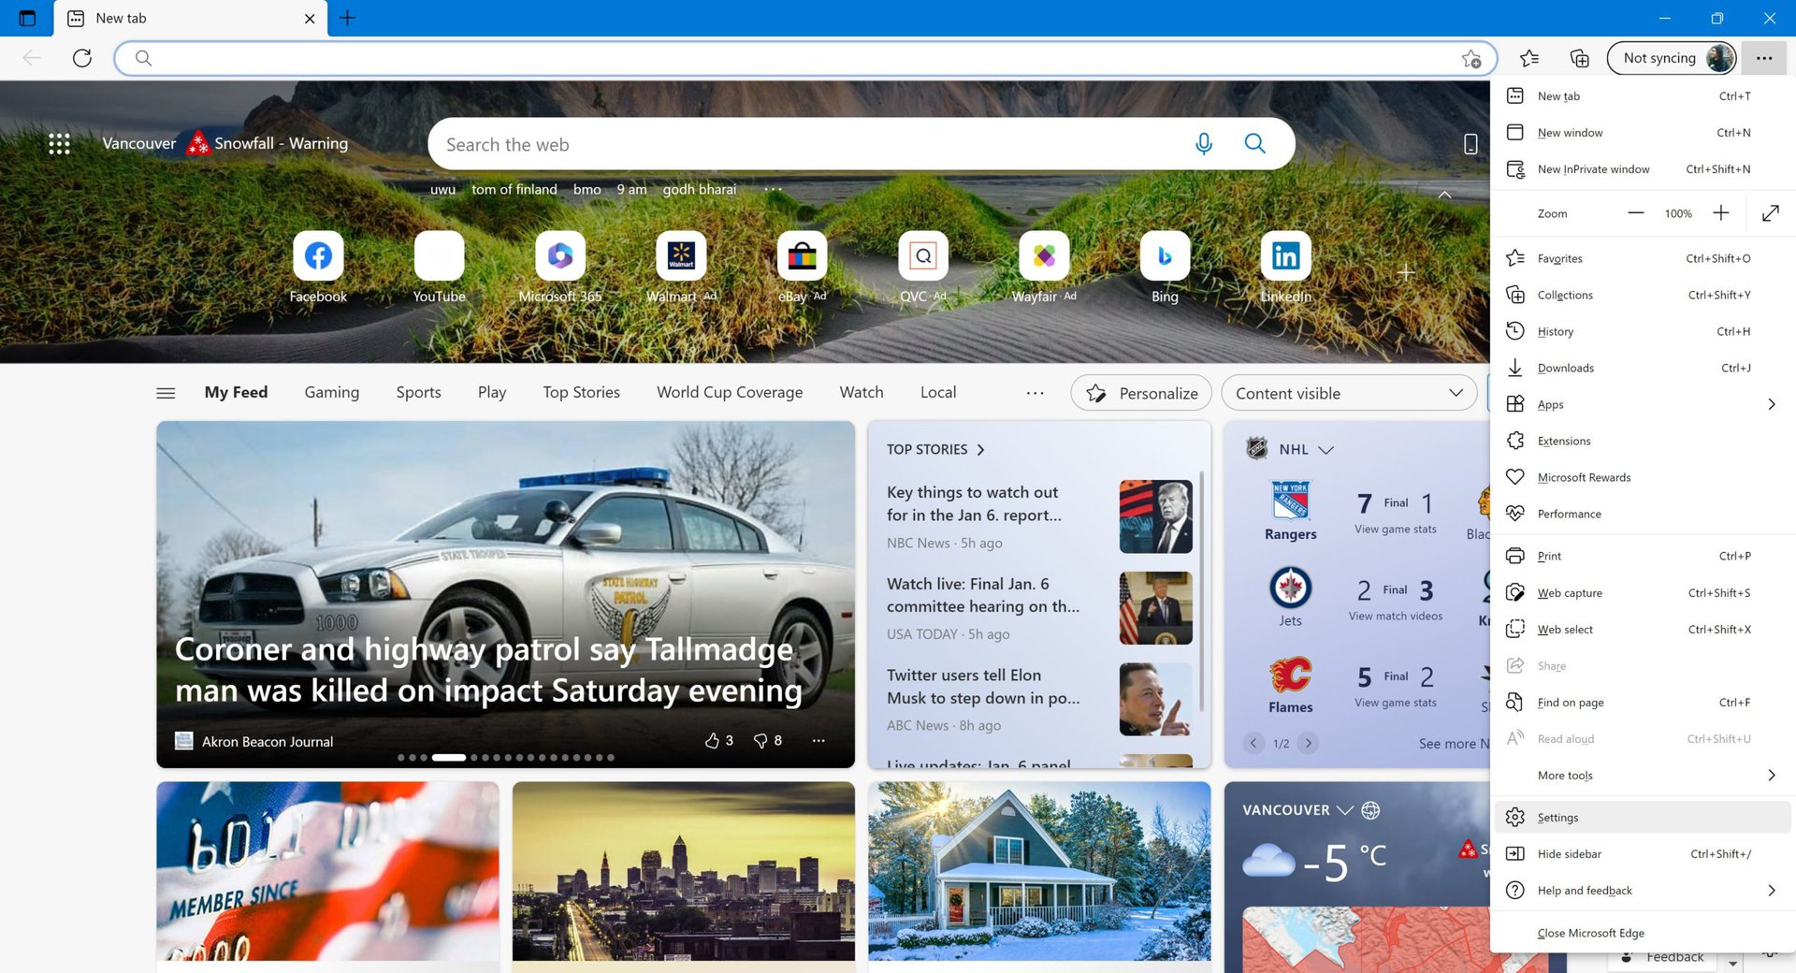Open Downloads from the menu
Screen dimensions: 1796x973
point(1643,368)
